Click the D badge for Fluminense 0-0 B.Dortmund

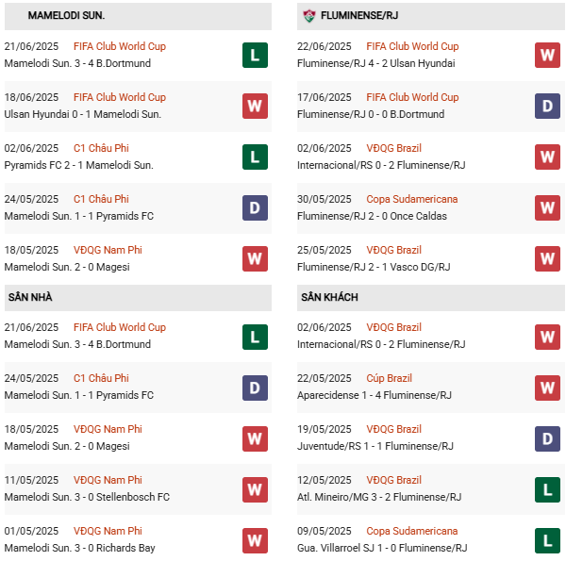[548, 106]
